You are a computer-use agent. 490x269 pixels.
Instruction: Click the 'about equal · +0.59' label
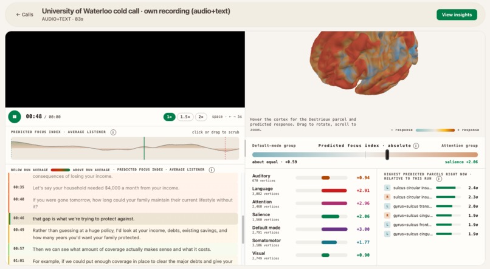tap(274, 162)
